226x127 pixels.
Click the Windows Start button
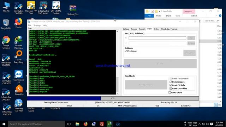click(4, 124)
